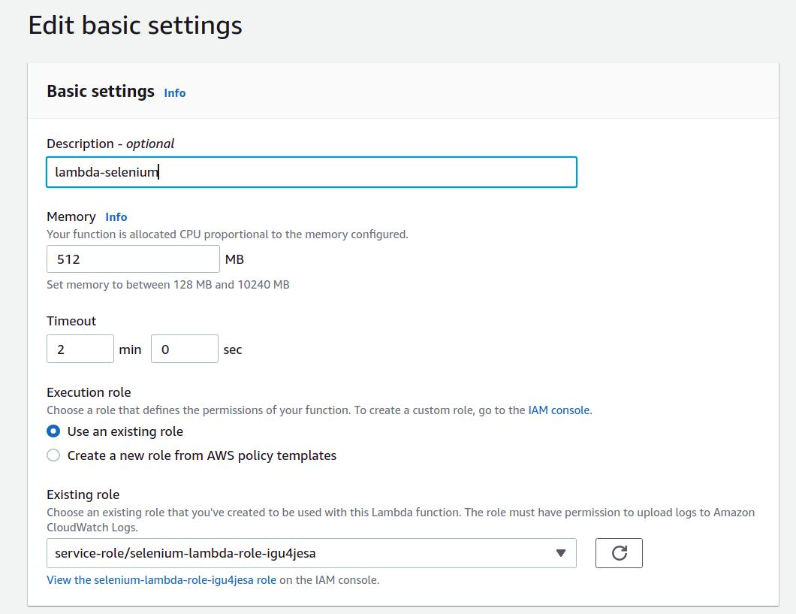Click the "Description - optional" label
796x614 pixels.
(110, 144)
